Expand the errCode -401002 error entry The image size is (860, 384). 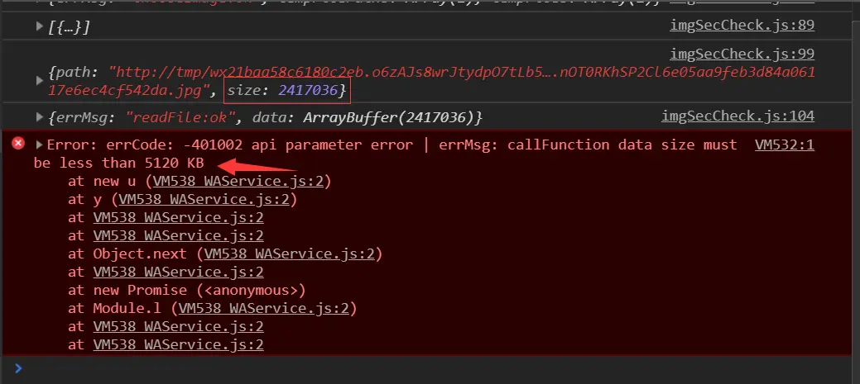(x=39, y=145)
